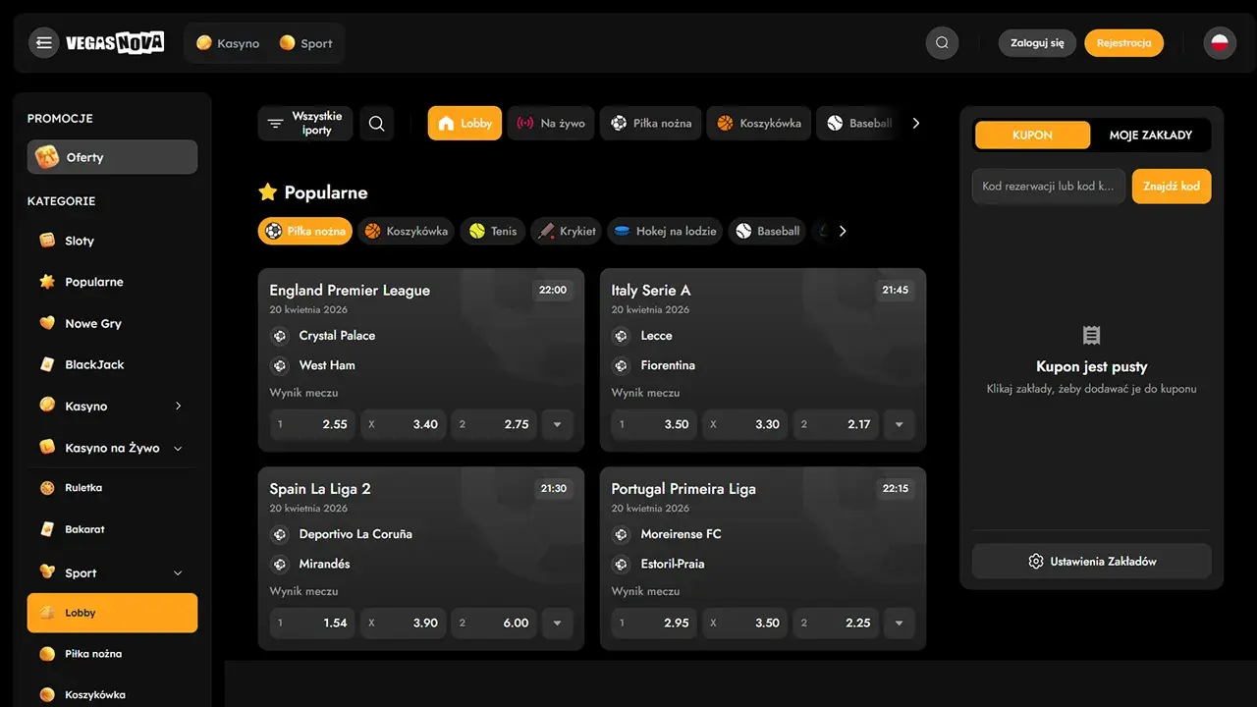The height and width of the screenshot is (707, 1257).
Task: Collapse the Sport section chevron
Action: [x=178, y=573]
